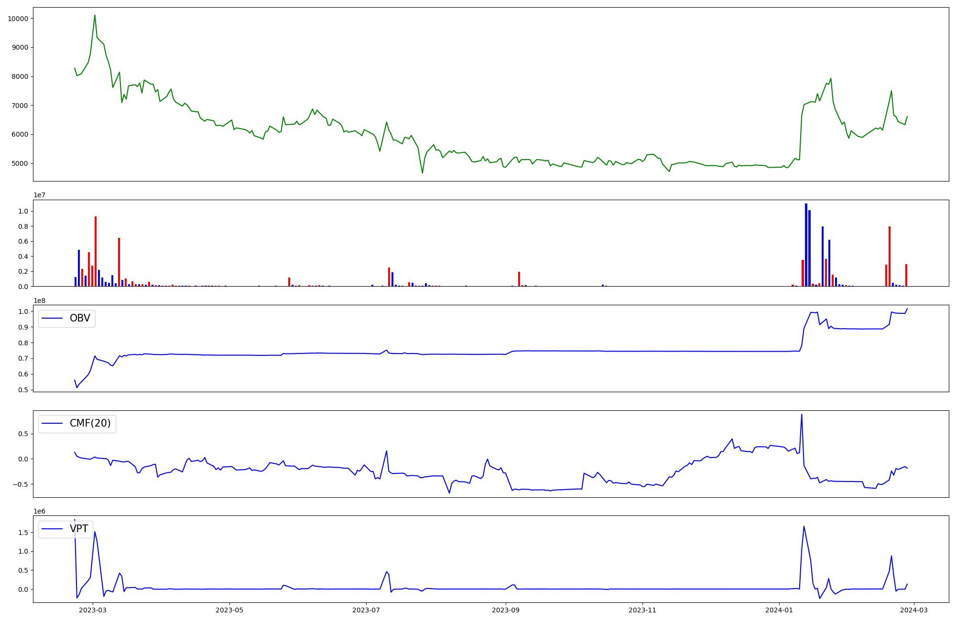Select the 2023-11 x-axis date label
Image resolution: width=956 pixels, height=621 pixels.
pyautogui.click(x=642, y=610)
